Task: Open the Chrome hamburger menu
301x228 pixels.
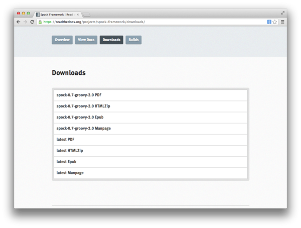Action: pyautogui.click(x=282, y=22)
